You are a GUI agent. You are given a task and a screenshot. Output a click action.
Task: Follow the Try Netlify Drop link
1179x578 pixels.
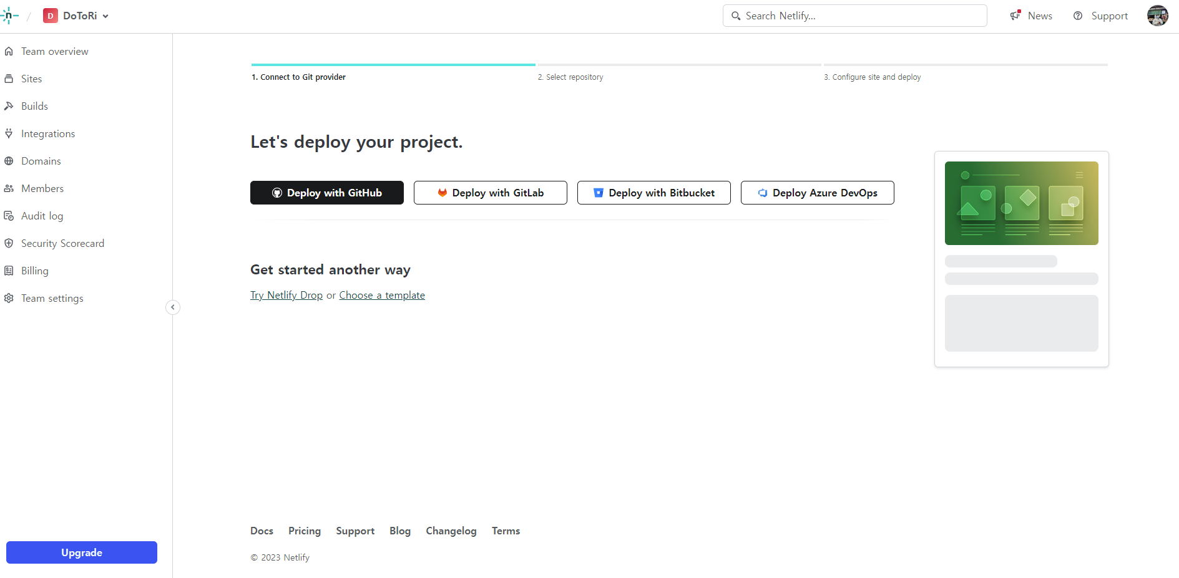tap(286, 295)
